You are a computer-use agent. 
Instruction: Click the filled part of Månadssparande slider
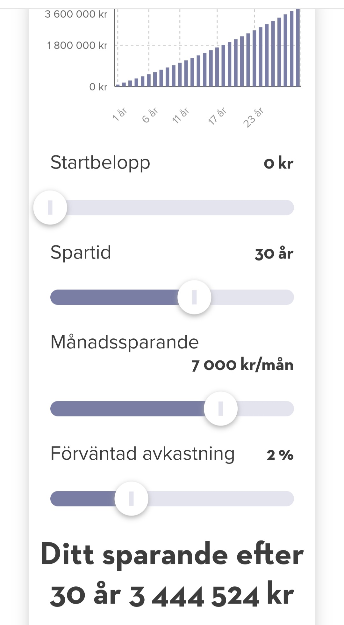click(127, 409)
